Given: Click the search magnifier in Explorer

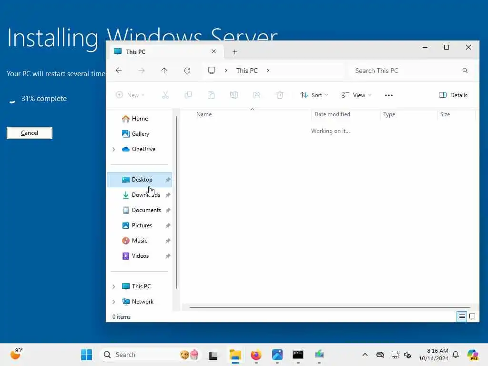Looking at the screenshot, I should [465, 71].
